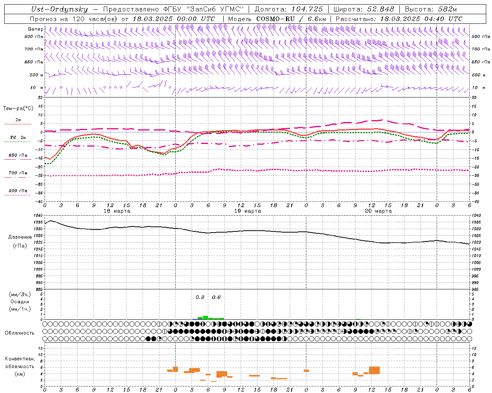Select the precipitation amount 0.6
The height and width of the screenshot is (393, 492).
coord(216,297)
